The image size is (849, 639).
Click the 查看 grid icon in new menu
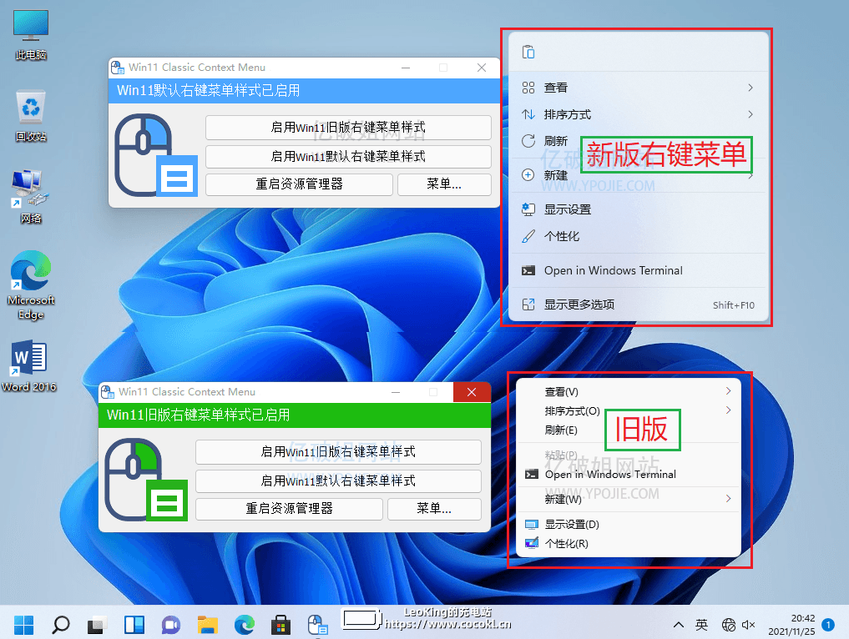pos(528,88)
